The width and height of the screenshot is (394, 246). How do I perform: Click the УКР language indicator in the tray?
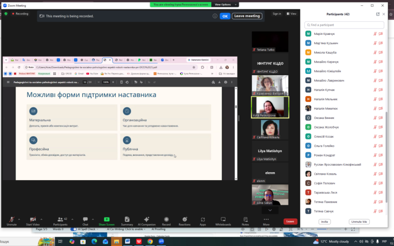tap(384, 242)
